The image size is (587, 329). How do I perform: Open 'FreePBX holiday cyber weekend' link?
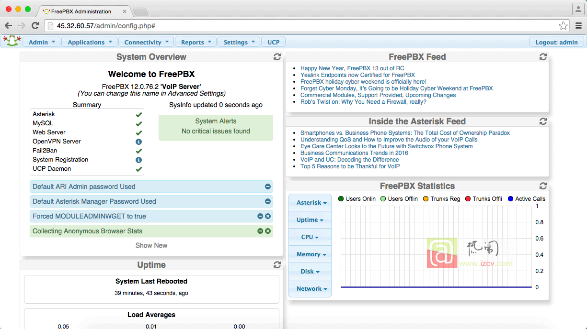363,82
